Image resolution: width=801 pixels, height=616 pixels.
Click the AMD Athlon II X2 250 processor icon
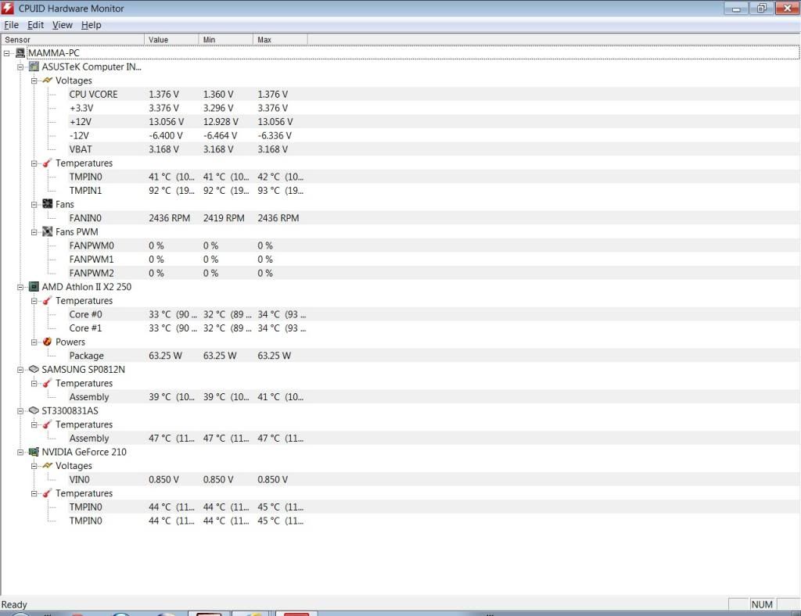[x=34, y=287]
